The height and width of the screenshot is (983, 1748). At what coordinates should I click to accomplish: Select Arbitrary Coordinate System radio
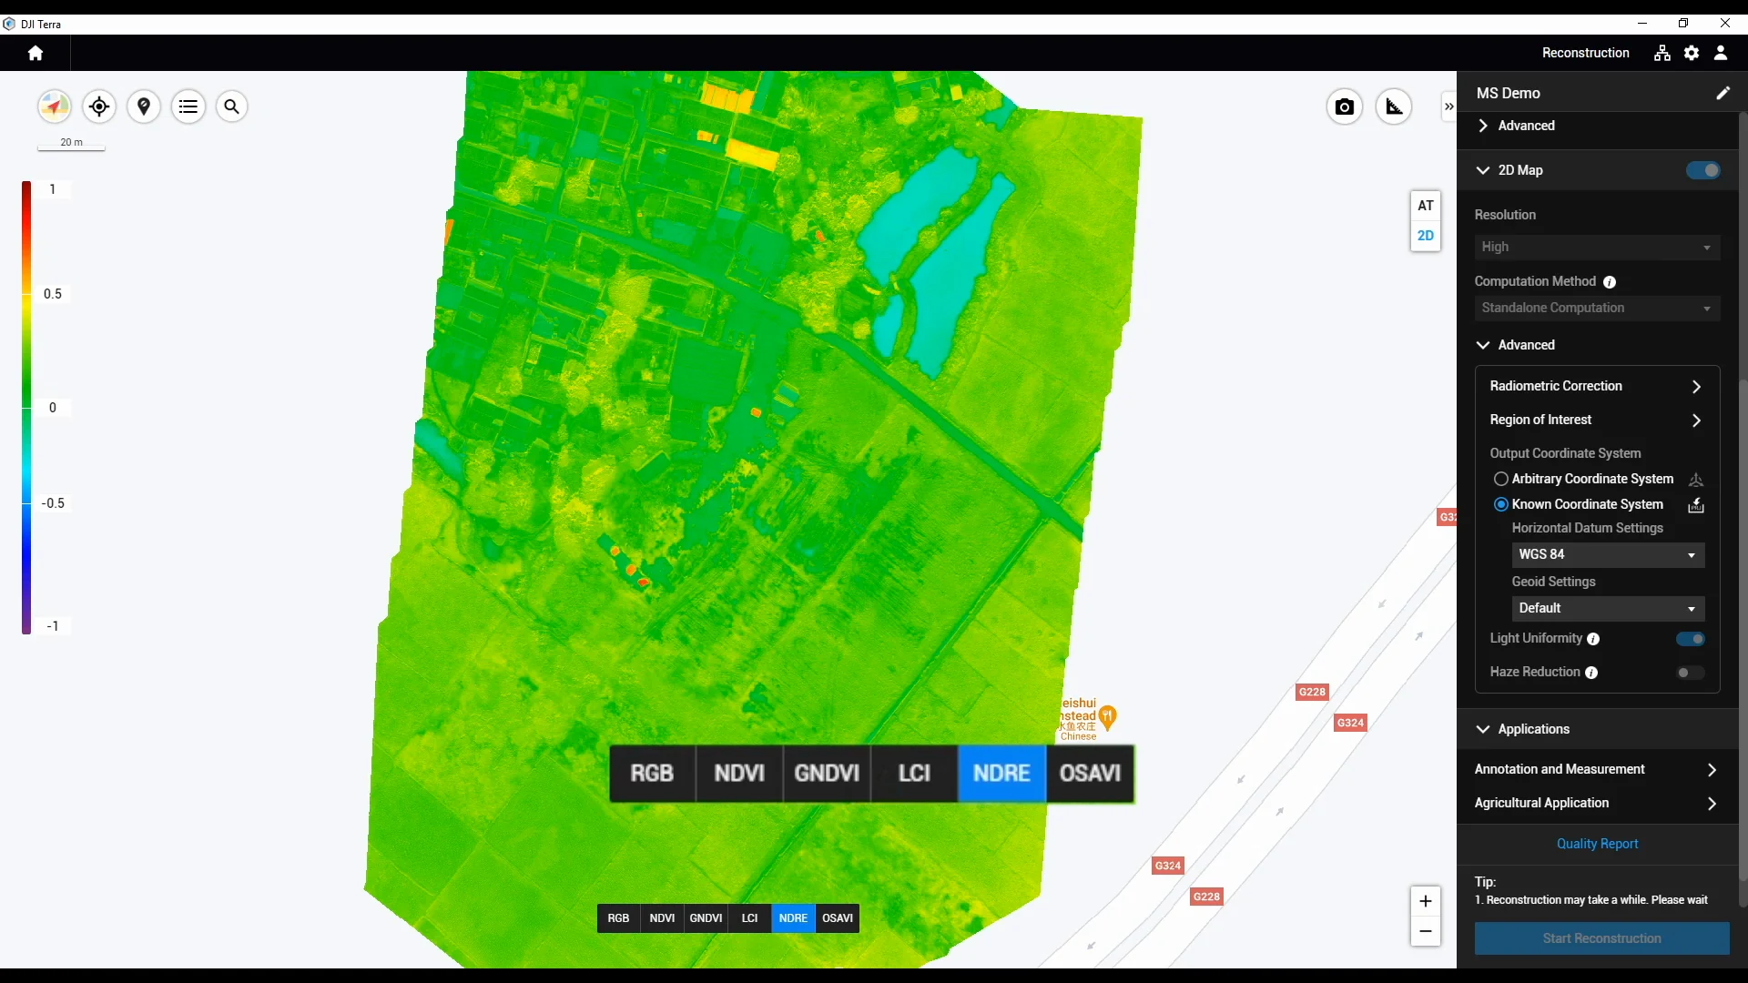coord(1501,479)
